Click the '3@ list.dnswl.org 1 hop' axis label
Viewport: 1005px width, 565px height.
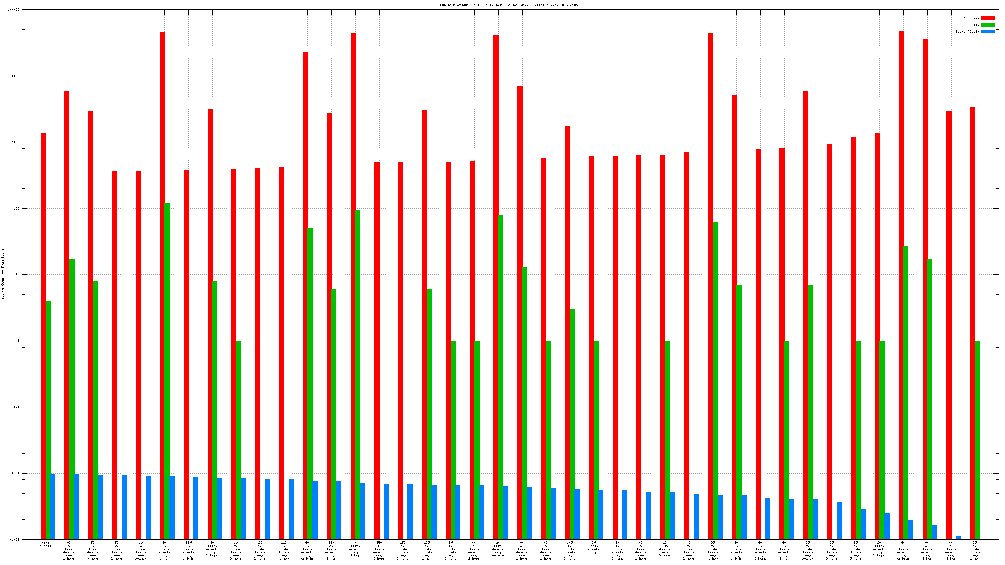[x=355, y=549]
